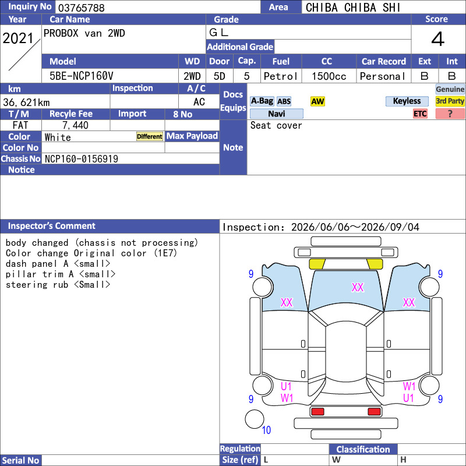Click the red question mark badge
This screenshot has height=466, width=466.
click(450, 114)
